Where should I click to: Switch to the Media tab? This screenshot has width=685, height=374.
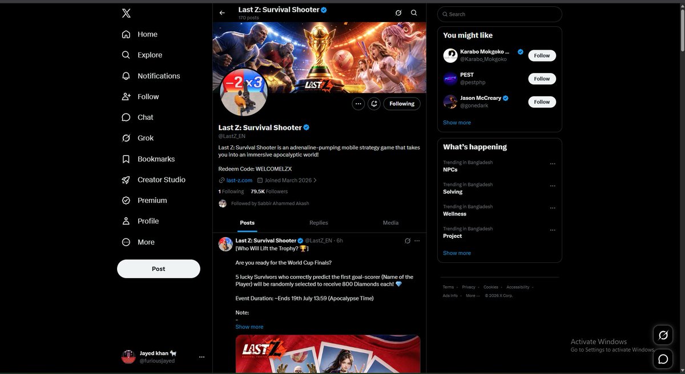[390, 223]
